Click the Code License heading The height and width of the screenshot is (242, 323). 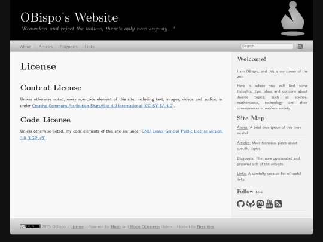[45, 120]
